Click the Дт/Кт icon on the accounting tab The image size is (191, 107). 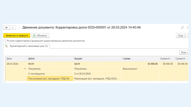tap(7, 46)
